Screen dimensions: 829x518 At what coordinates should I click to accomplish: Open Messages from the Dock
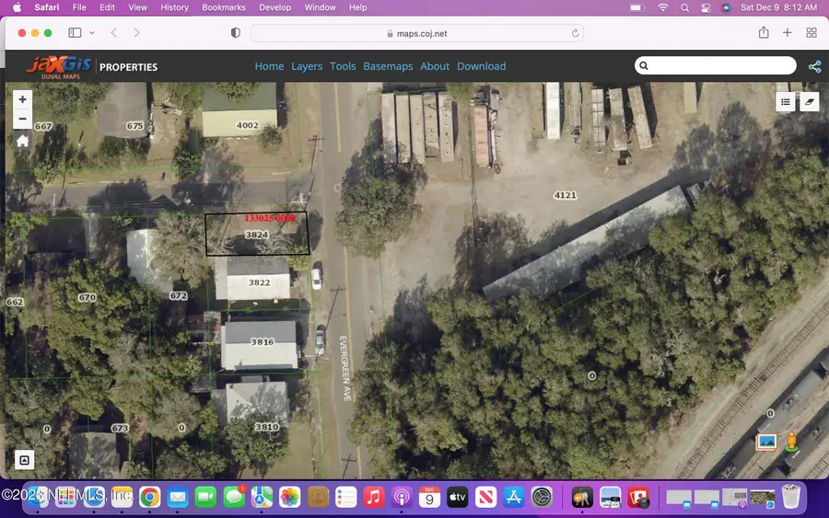(234, 497)
